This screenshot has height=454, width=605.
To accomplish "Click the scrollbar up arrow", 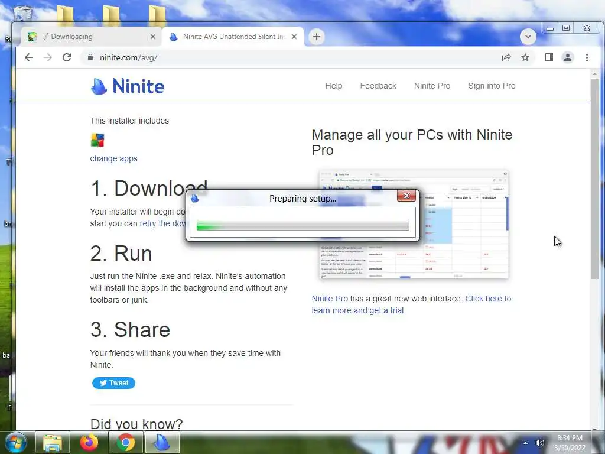I will point(594,74).
